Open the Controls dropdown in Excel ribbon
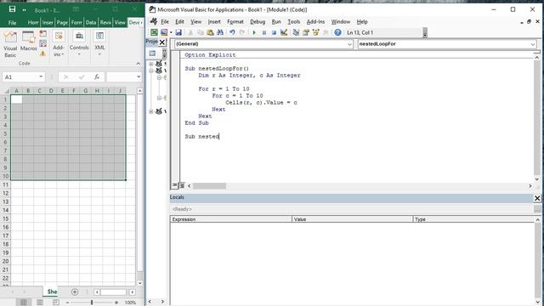This screenshot has height=306, width=544. point(79,44)
